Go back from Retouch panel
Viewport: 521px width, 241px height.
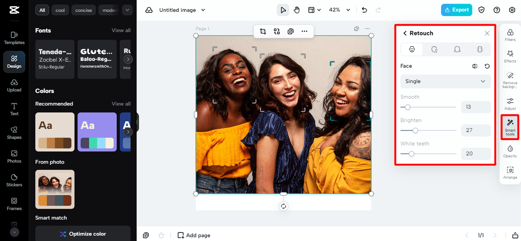(405, 33)
